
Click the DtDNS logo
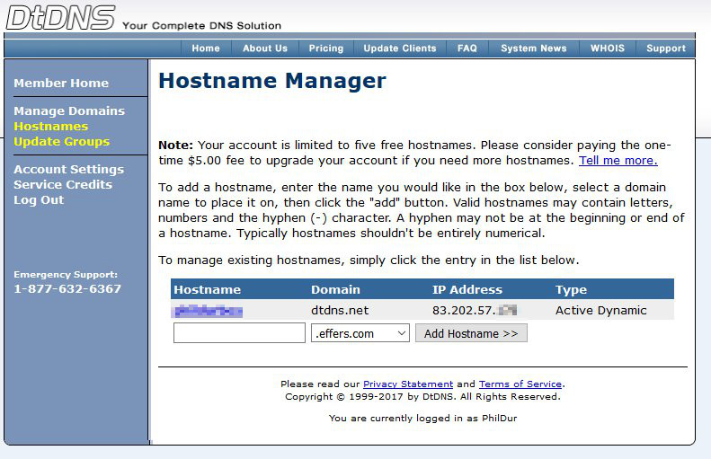pyautogui.click(x=61, y=17)
